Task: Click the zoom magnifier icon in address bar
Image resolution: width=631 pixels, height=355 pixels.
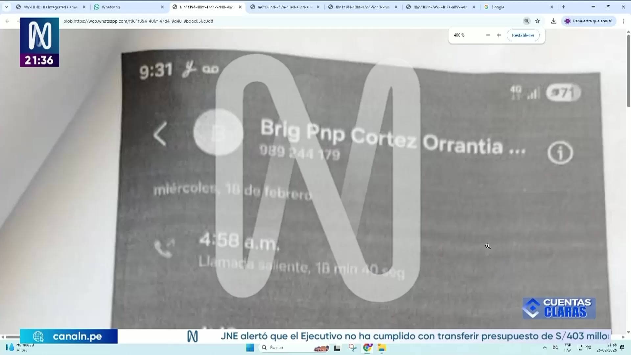Action: point(526,21)
